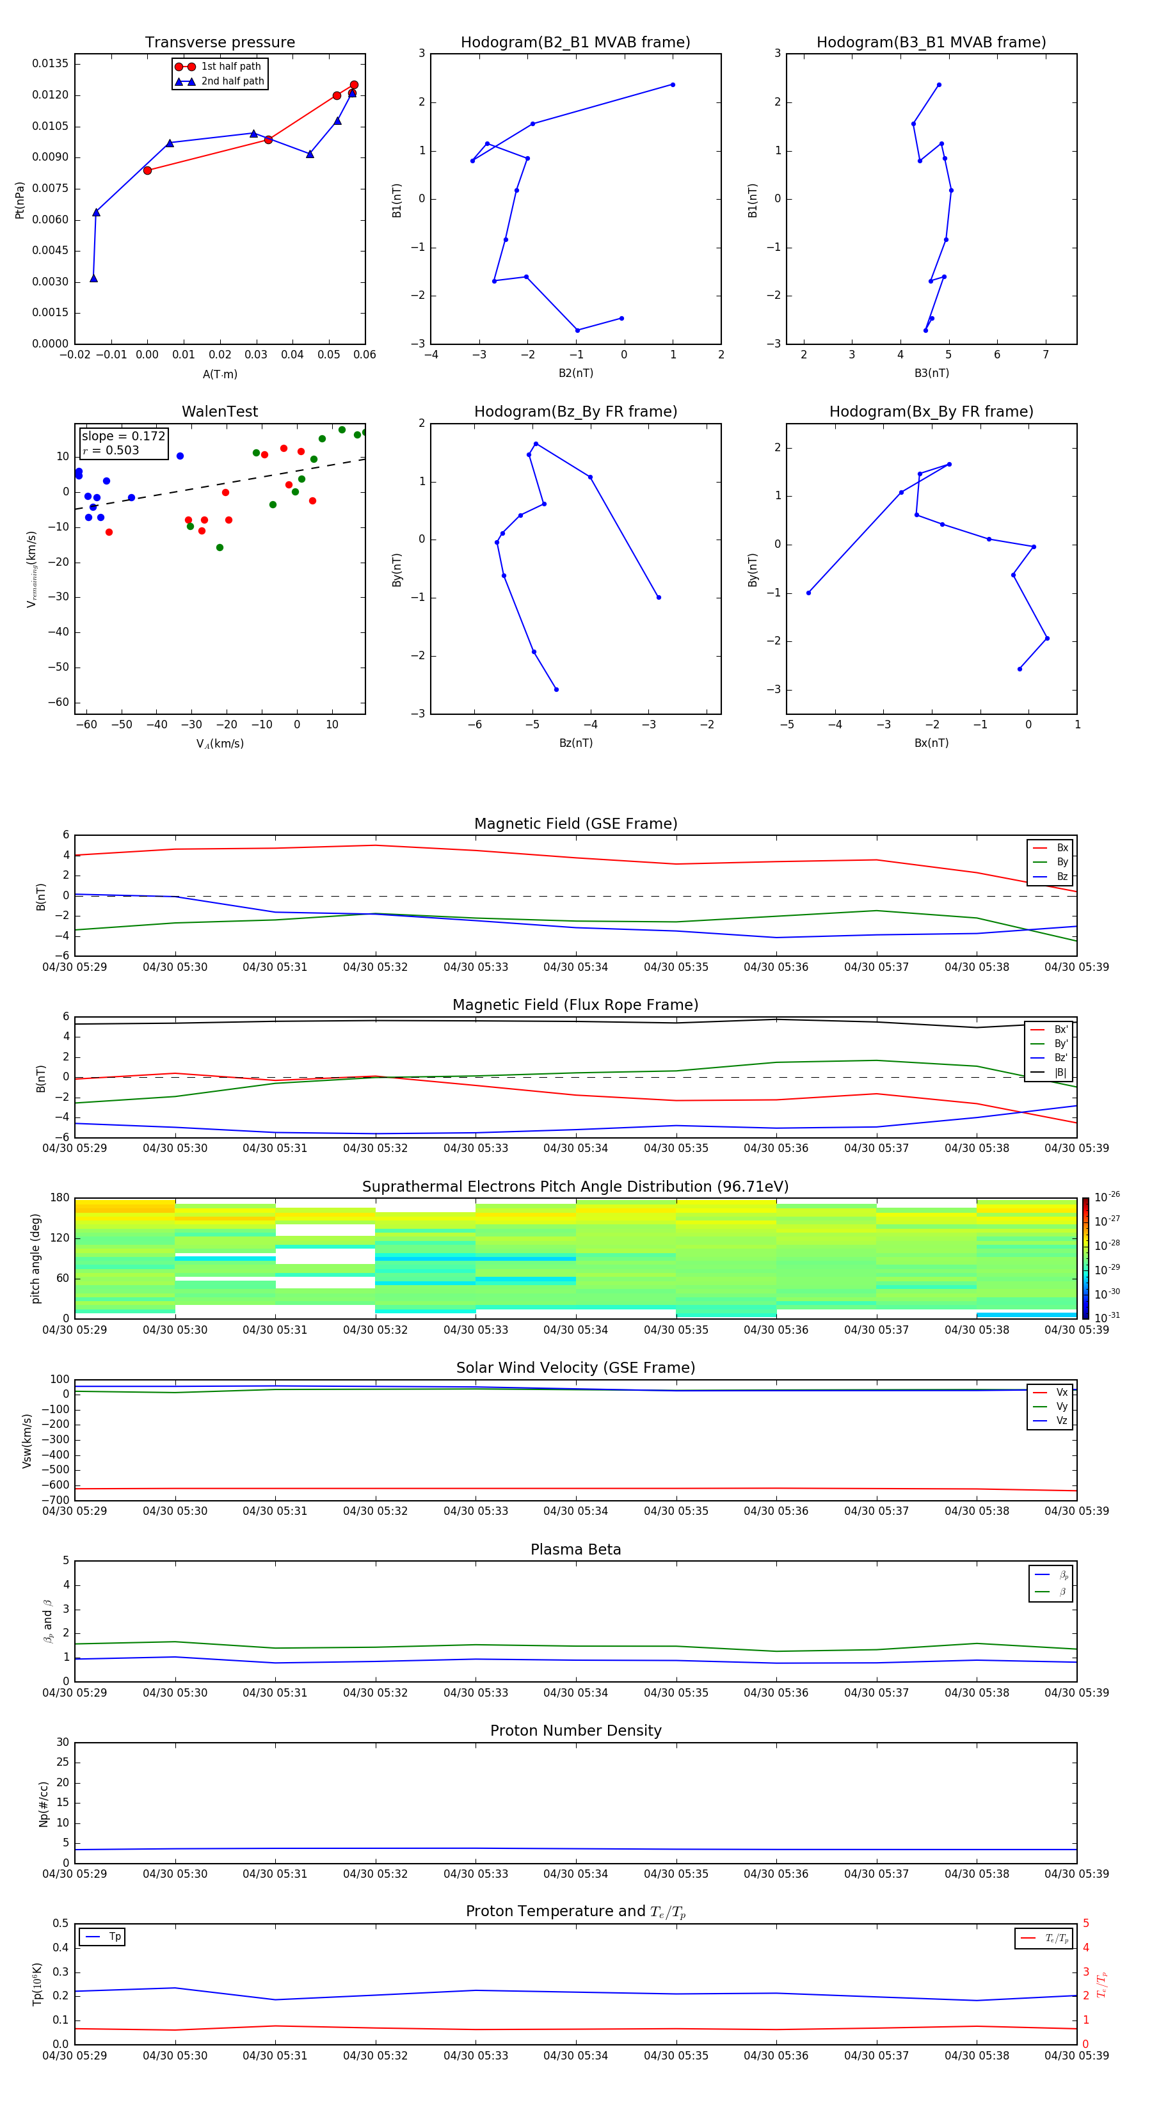Click the 'V_A(km/s)' x-axis label of WalenTest
This screenshot has width=1152, height=2112.
click(x=220, y=744)
